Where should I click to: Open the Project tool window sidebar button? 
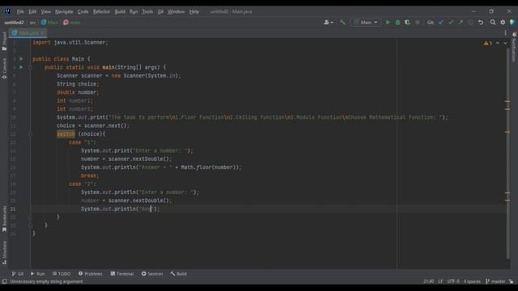[x=4, y=41]
